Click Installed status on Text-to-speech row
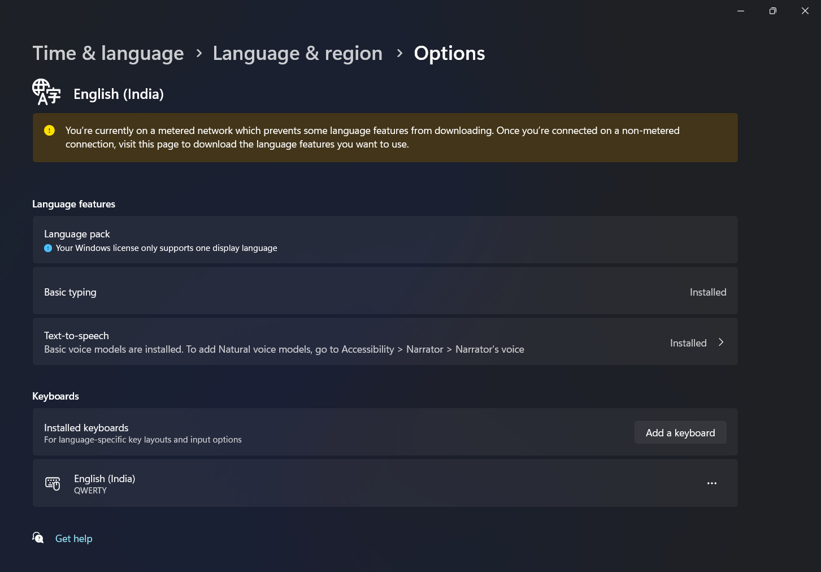This screenshot has width=821, height=572. (688, 343)
